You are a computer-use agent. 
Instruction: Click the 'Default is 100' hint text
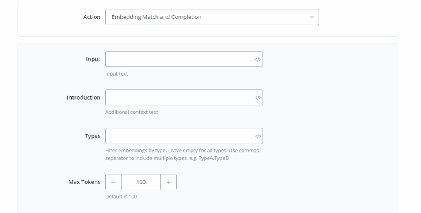pos(121,197)
